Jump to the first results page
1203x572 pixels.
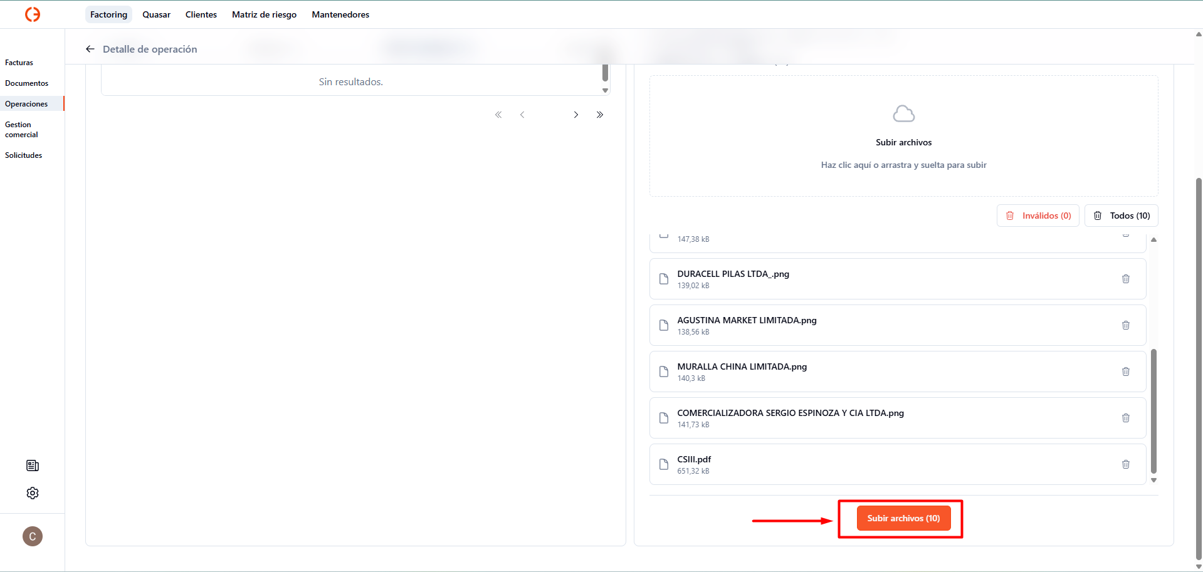[498, 115]
